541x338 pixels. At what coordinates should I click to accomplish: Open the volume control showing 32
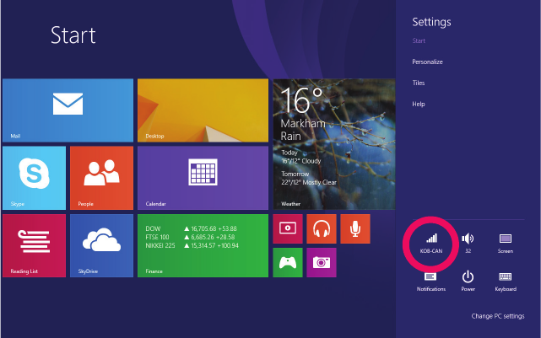pyautogui.click(x=468, y=244)
